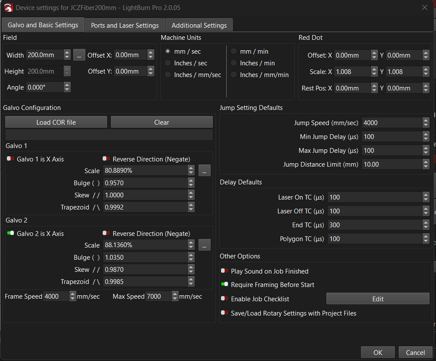Click the ellipsis button beside Field Width
436x361 pixels.
pyautogui.click(x=79, y=55)
